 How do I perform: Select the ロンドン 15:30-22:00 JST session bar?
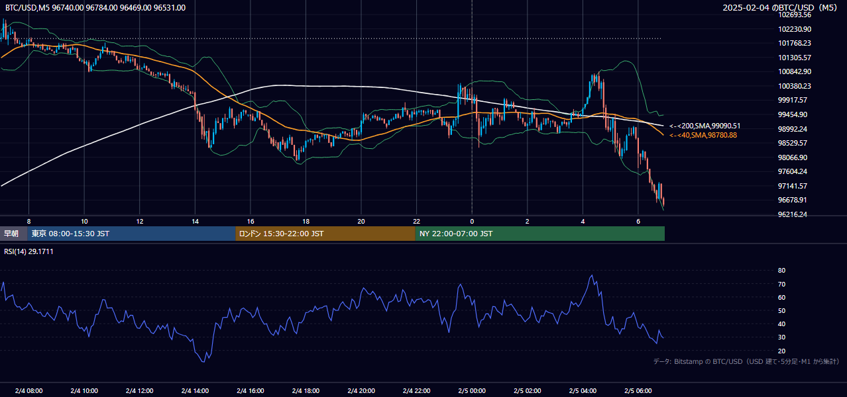point(325,234)
